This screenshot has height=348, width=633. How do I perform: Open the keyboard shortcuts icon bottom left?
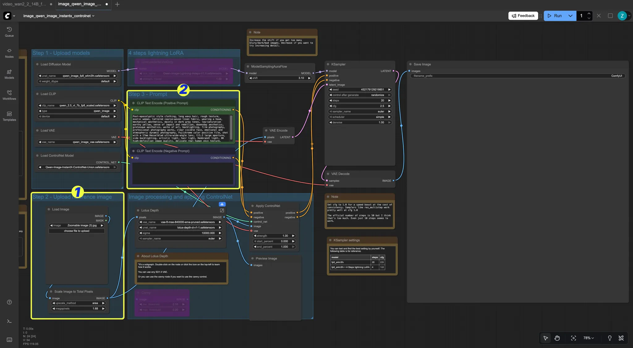coord(9,339)
